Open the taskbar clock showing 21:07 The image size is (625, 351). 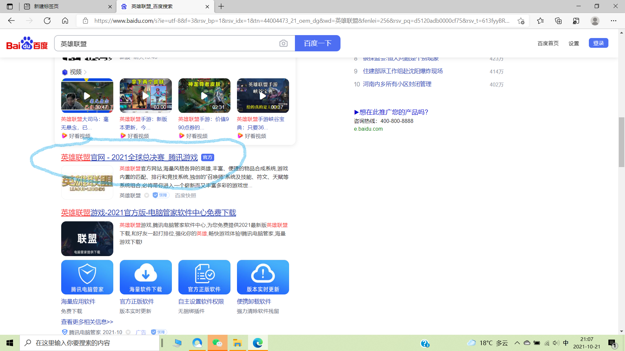pos(587,343)
